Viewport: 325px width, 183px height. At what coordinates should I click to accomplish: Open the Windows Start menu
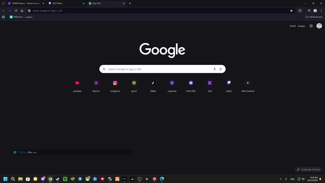click(x=6, y=179)
